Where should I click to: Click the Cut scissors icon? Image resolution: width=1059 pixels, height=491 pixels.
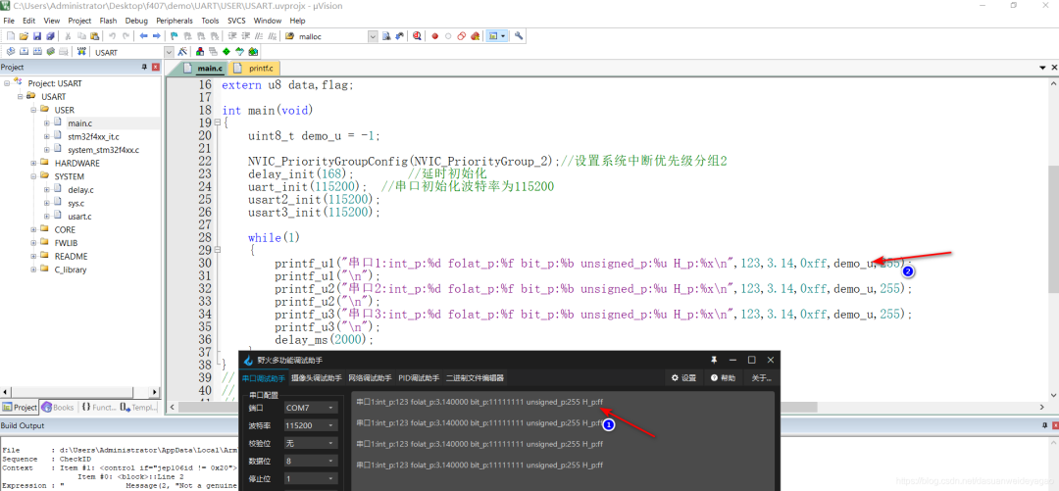click(x=68, y=36)
